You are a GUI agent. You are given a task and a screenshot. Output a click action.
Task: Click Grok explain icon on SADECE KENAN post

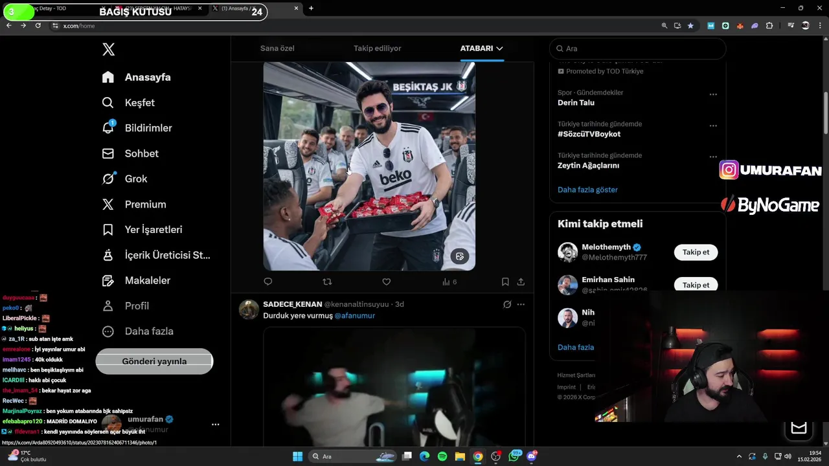507,304
